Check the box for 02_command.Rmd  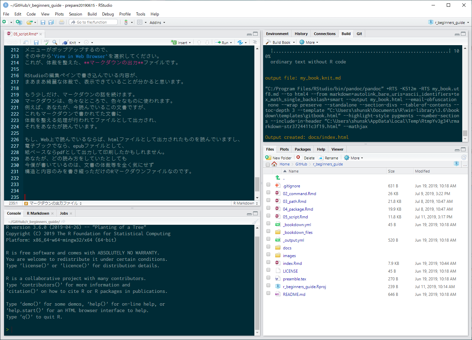coord(268,192)
